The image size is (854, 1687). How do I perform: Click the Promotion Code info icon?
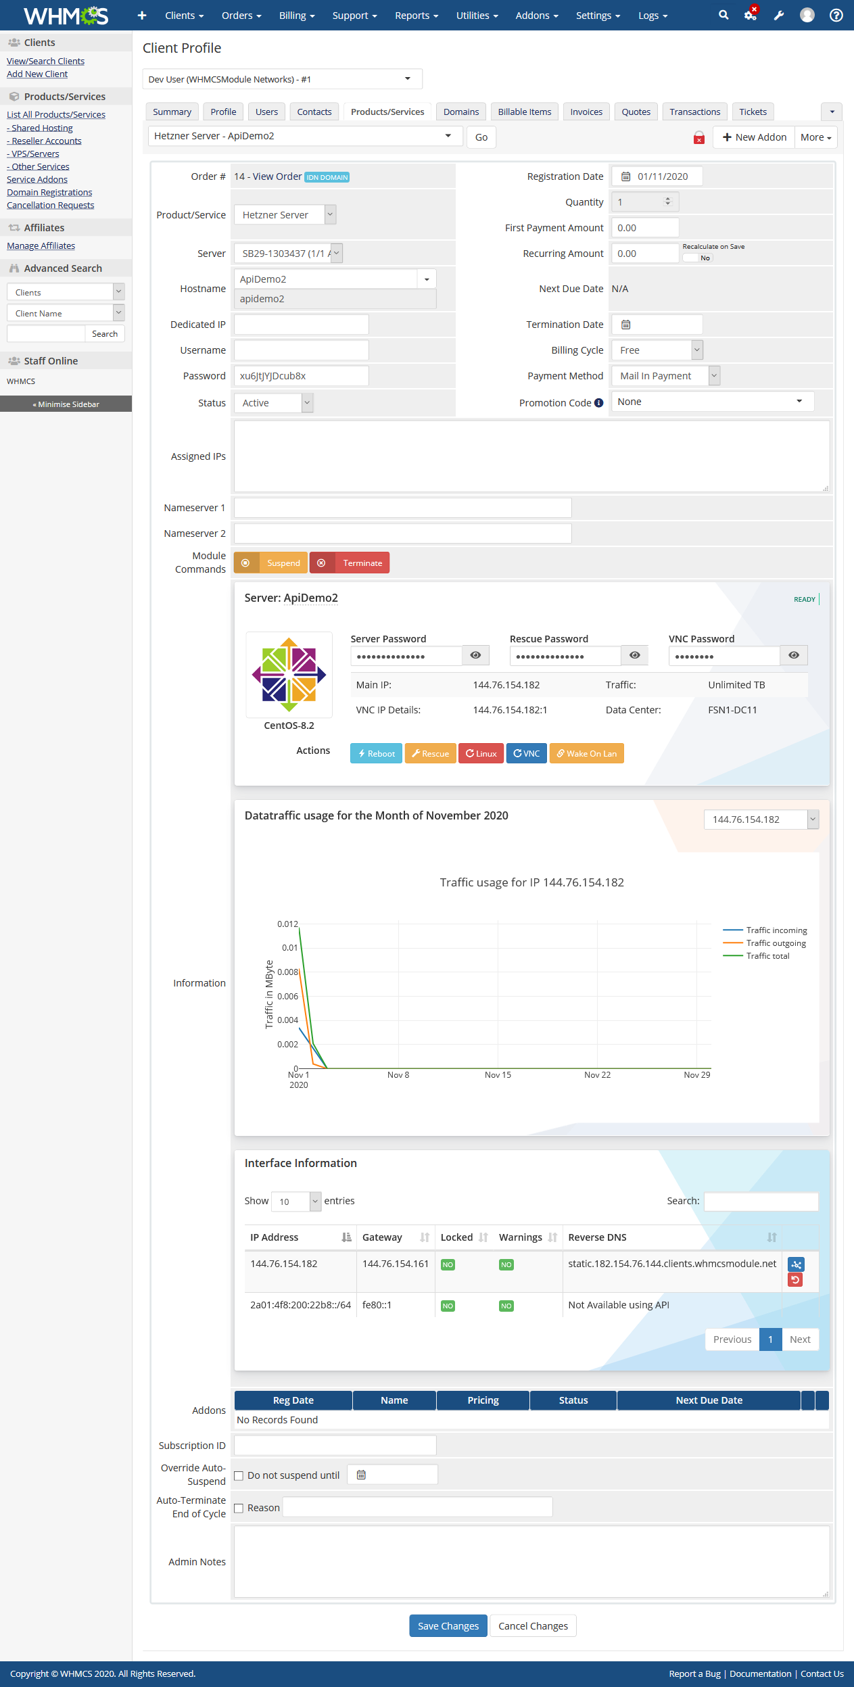(598, 403)
